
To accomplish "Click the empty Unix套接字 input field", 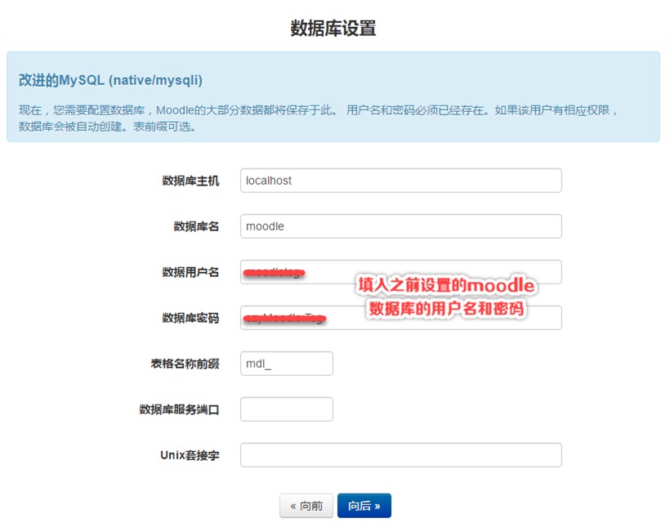I will coord(400,455).
